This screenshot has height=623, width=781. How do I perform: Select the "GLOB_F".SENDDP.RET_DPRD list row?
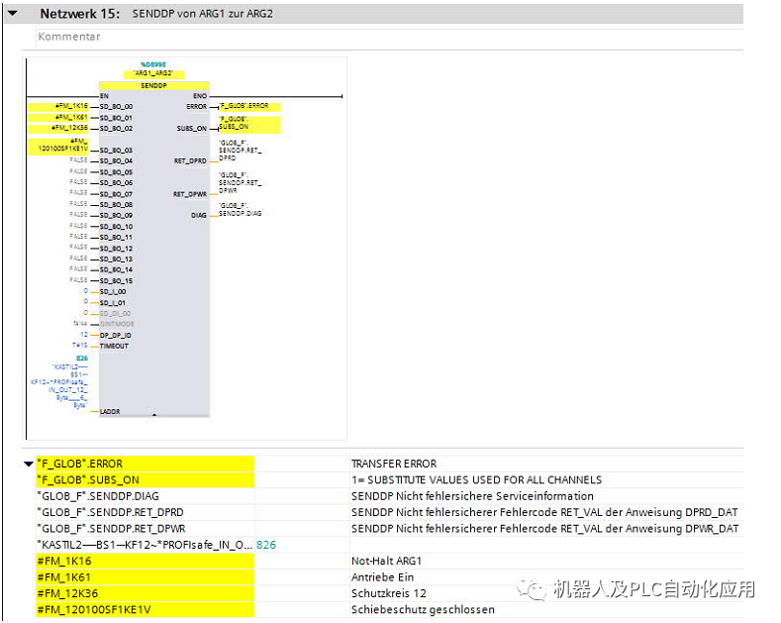pyautogui.click(x=145, y=512)
